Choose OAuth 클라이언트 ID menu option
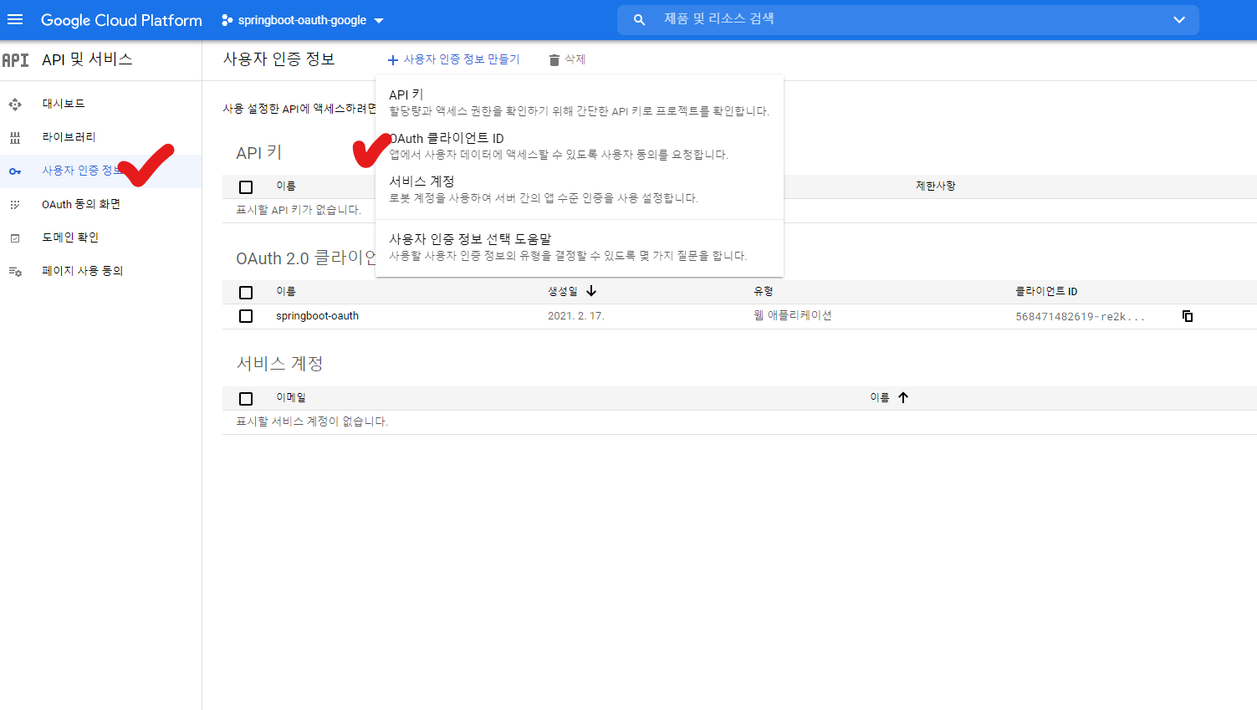The height and width of the screenshot is (710, 1257). pyautogui.click(x=580, y=146)
